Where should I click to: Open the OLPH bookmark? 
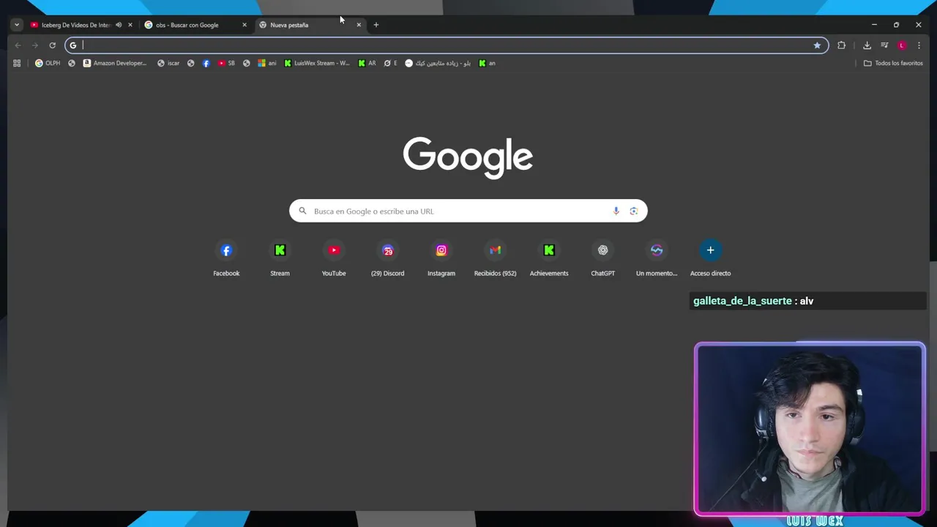pos(48,63)
